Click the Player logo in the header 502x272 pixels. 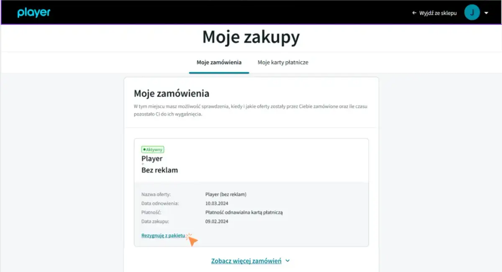33,12
